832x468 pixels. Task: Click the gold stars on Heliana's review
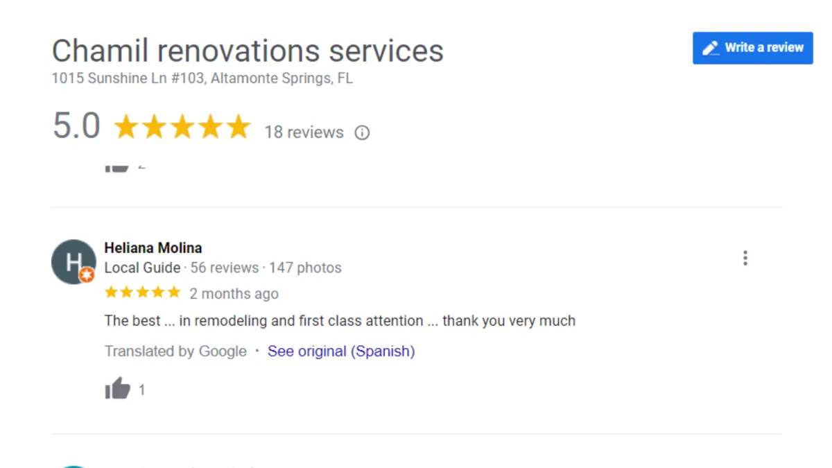point(142,293)
